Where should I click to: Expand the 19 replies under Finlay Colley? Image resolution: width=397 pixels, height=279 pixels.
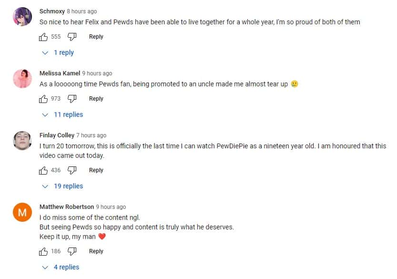(62, 186)
